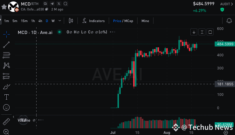Add MCD to favorites with star icon
This screenshot has height=135, width=235.
4,7
